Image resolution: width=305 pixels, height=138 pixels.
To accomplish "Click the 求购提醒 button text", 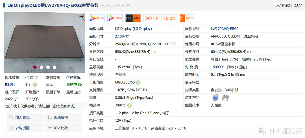I will tap(23, 128).
